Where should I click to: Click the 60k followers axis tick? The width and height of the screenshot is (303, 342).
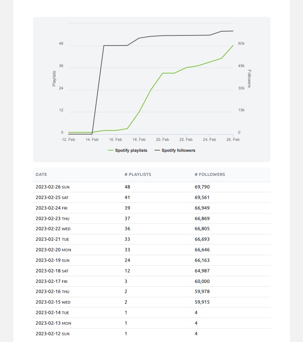pyautogui.click(x=241, y=43)
